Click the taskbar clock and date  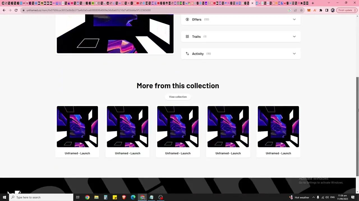pos(342,197)
